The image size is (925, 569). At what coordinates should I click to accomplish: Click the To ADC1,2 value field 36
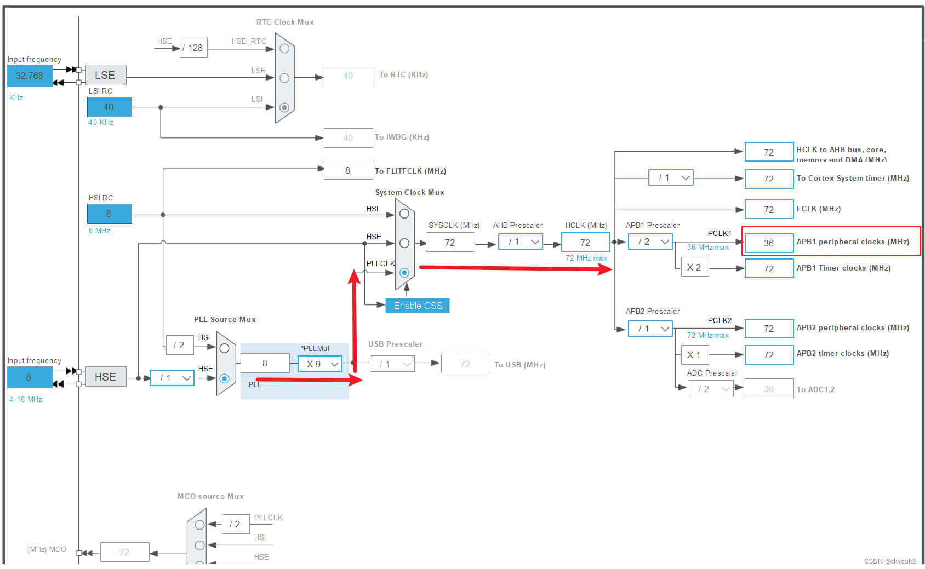tap(769, 388)
